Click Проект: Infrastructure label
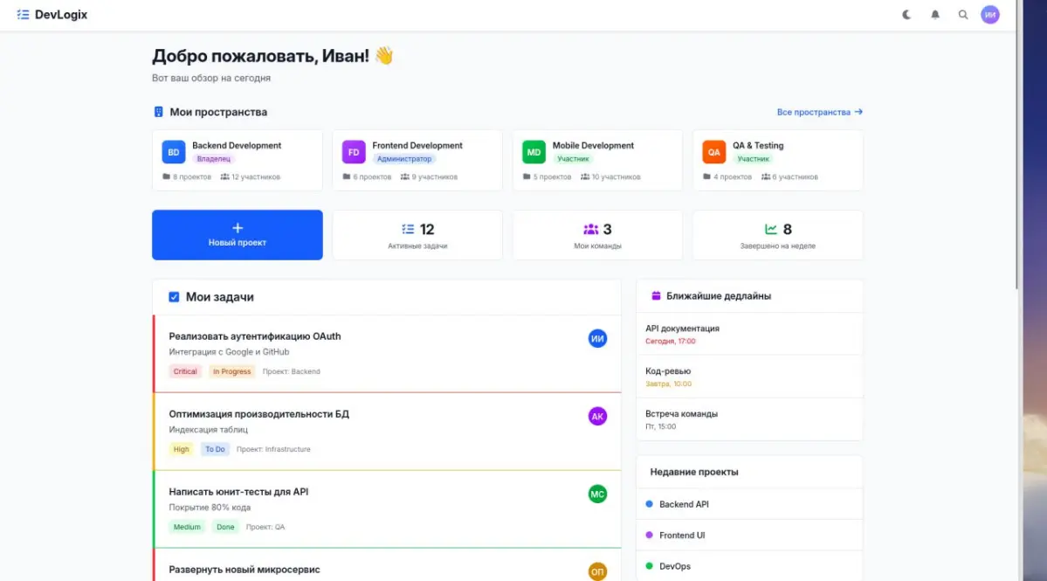The height and width of the screenshot is (581, 1047). click(273, 449)
